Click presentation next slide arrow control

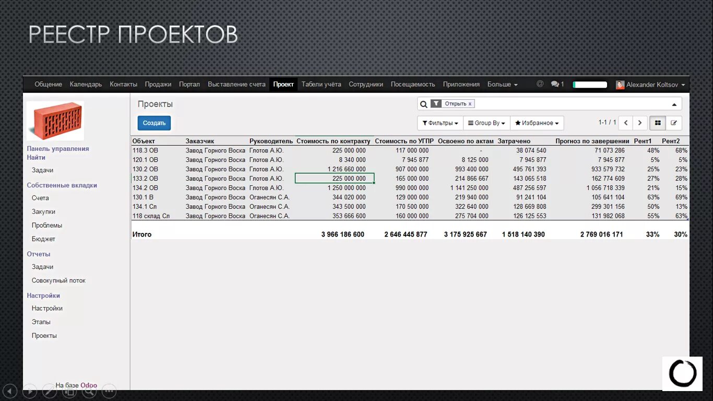click(x=30, y=390)
